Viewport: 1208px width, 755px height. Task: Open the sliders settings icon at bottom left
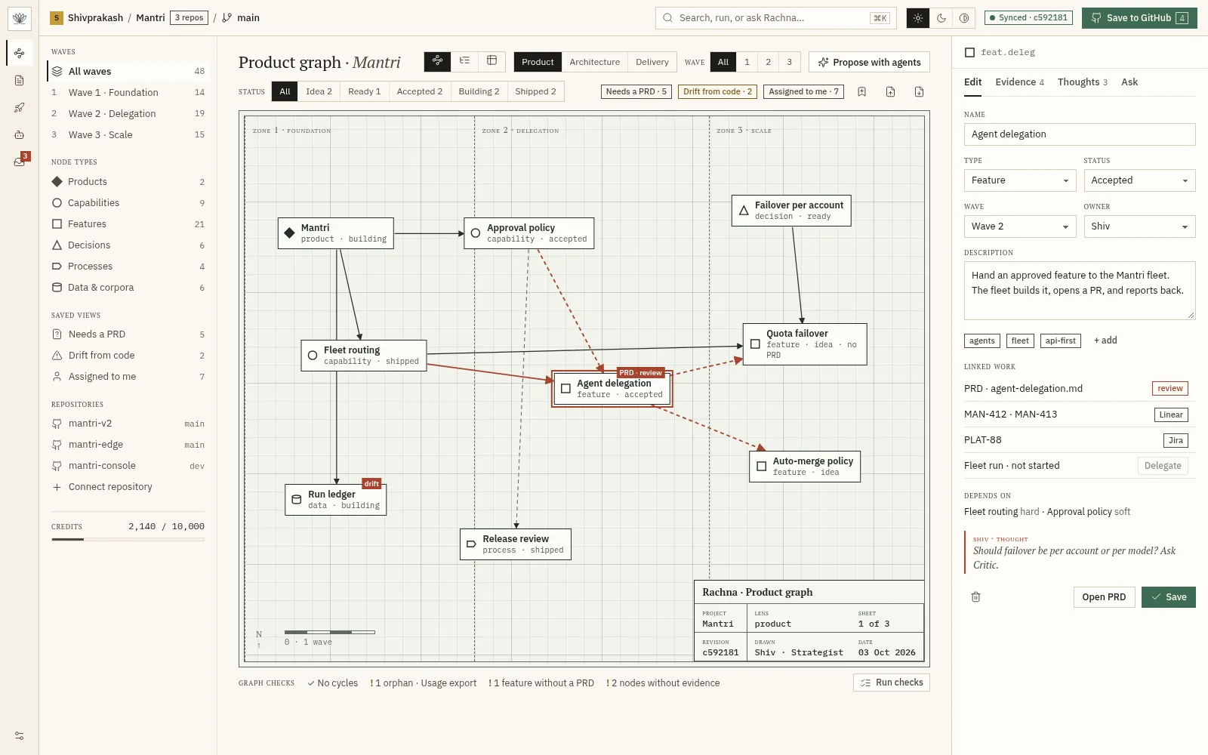(20, 735)
